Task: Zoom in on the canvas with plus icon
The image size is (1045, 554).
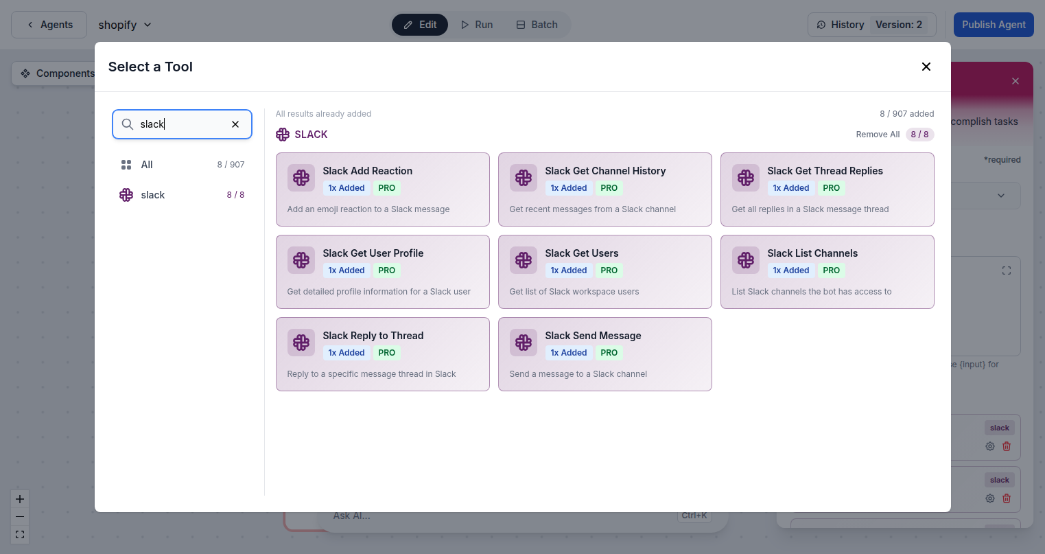Action: pos(19,498)
